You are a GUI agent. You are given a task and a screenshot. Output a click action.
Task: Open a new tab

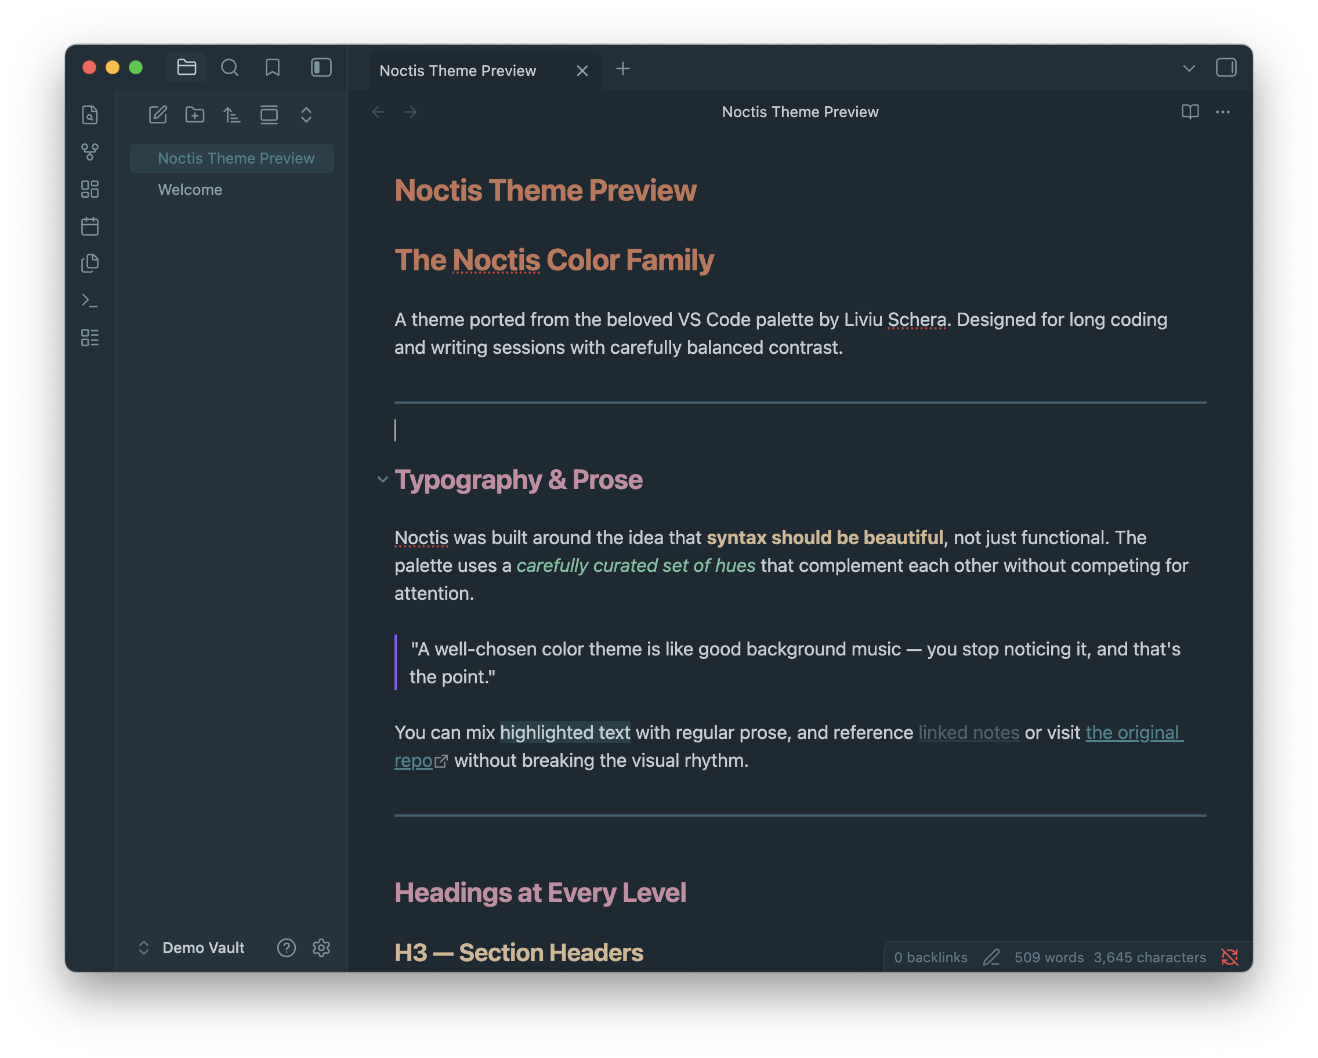pyautogui.click(x=623, y=69)
